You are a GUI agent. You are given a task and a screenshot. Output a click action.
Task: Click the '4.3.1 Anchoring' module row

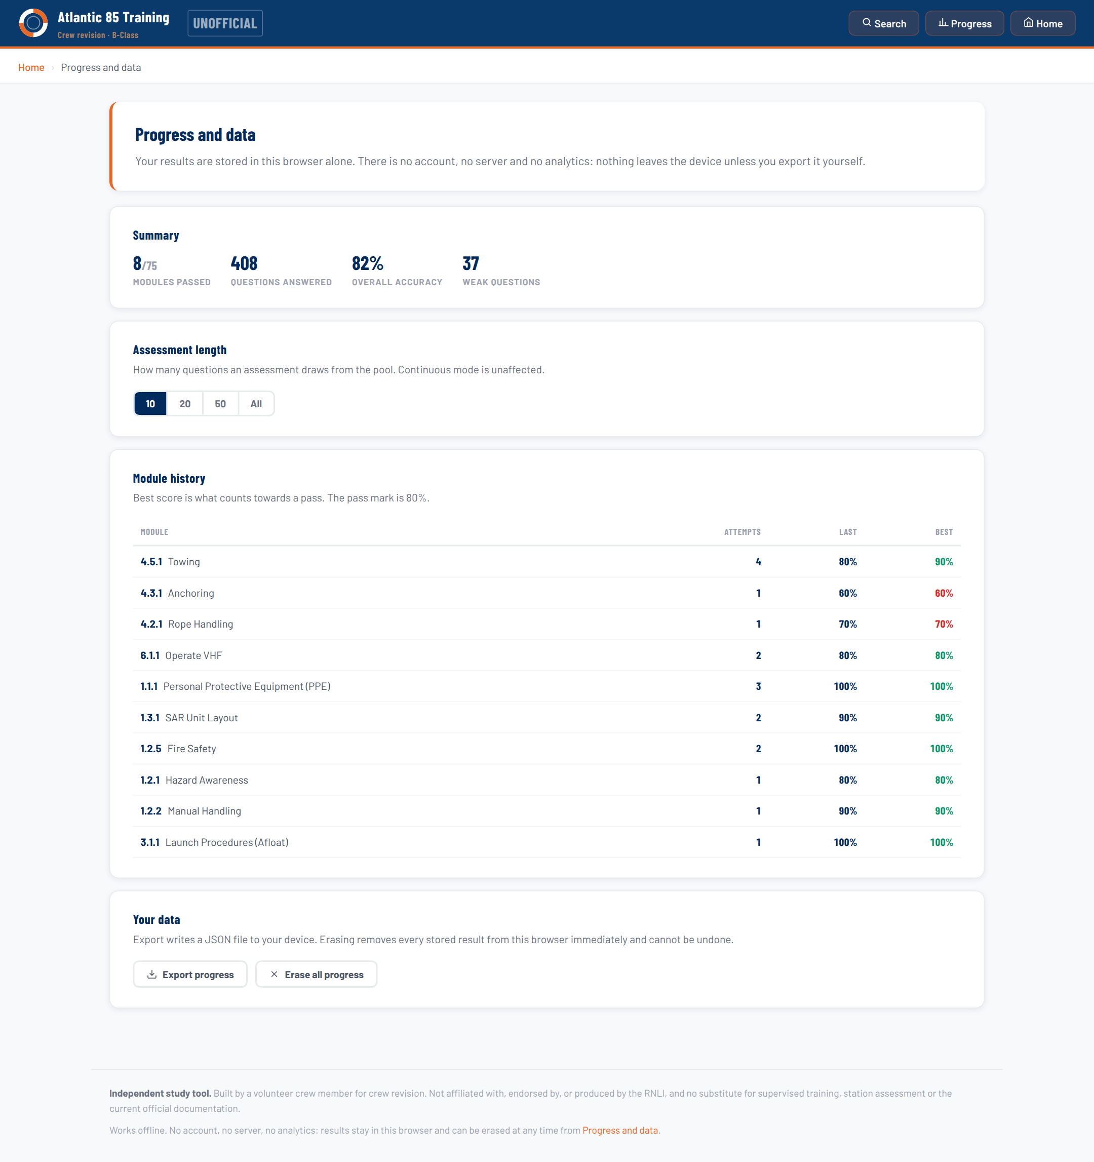click(x=546, y=593)
